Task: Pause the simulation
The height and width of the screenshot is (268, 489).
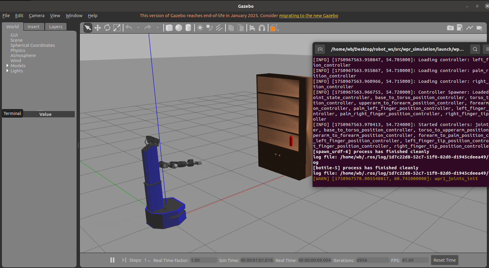Action: [112, 260]
